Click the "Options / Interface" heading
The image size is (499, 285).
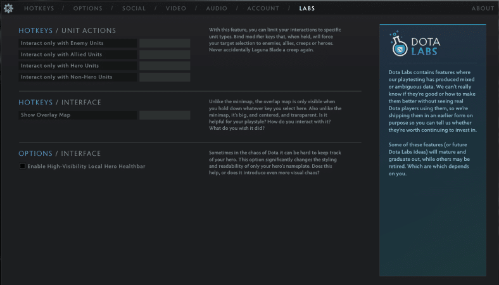pyautogui.click(x=60, y=153)
